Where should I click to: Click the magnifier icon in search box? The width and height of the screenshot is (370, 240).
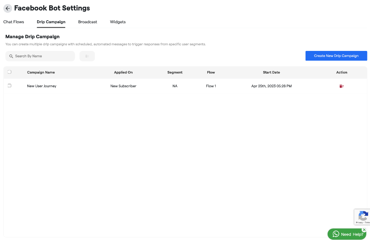coord(11,56)
